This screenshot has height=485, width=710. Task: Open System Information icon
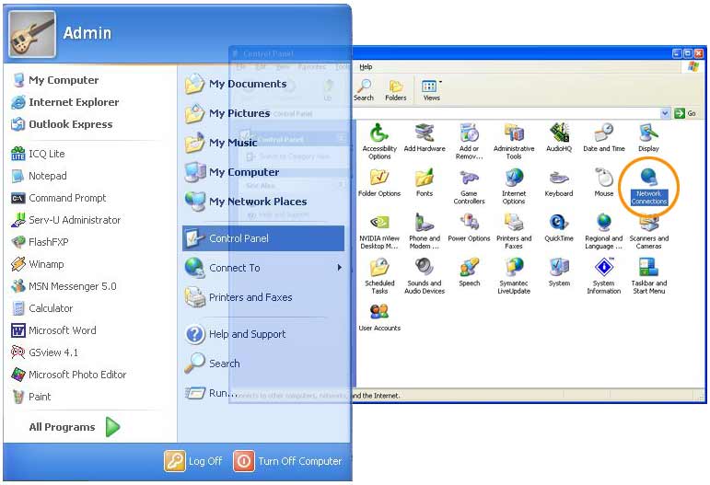coord(604,275)
